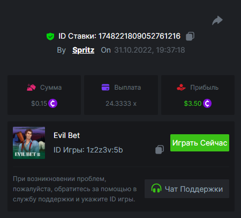Click the green verified shield icon
241x218 pixels.
point(50,37)
